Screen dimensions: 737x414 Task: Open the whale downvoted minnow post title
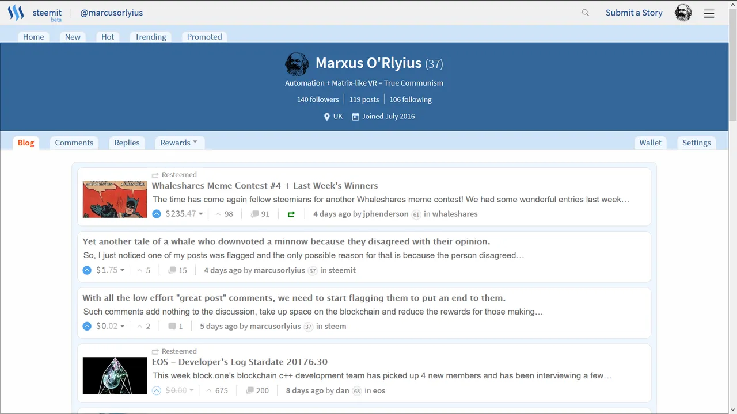[286, 241]
